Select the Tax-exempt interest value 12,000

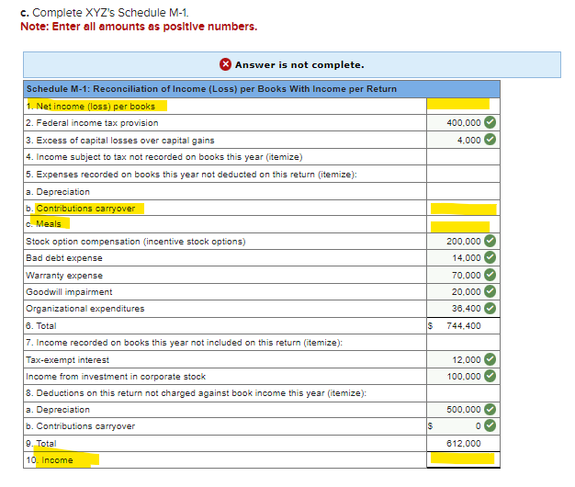466,360
